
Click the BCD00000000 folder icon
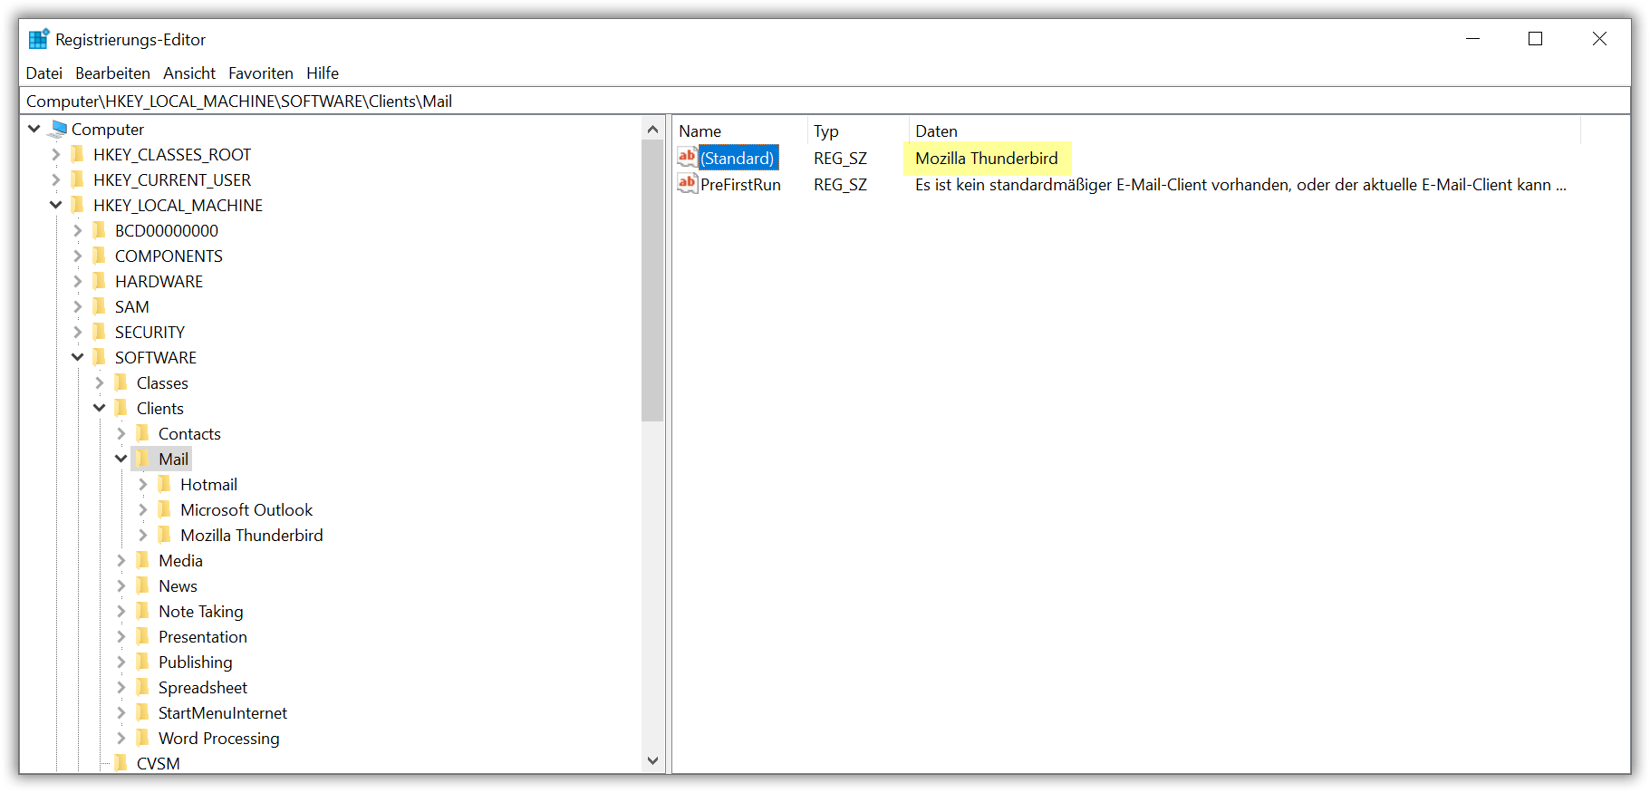[100, 230]
